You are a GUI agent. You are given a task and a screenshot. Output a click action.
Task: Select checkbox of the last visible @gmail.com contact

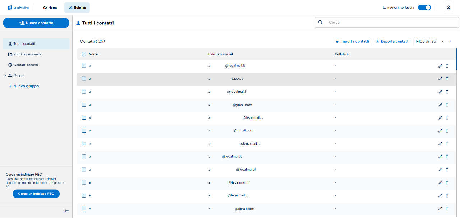click(x=84, y=208)
